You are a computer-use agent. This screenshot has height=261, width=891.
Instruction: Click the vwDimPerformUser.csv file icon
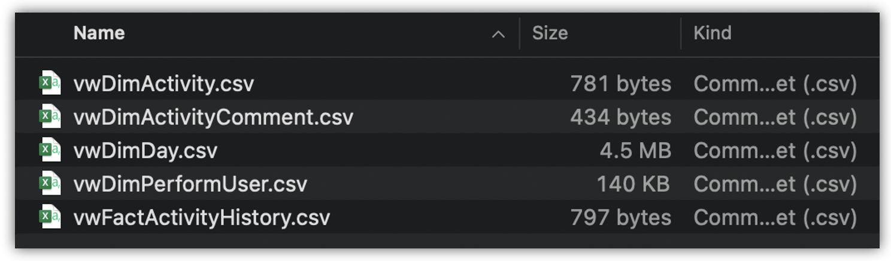coord(50,184)
